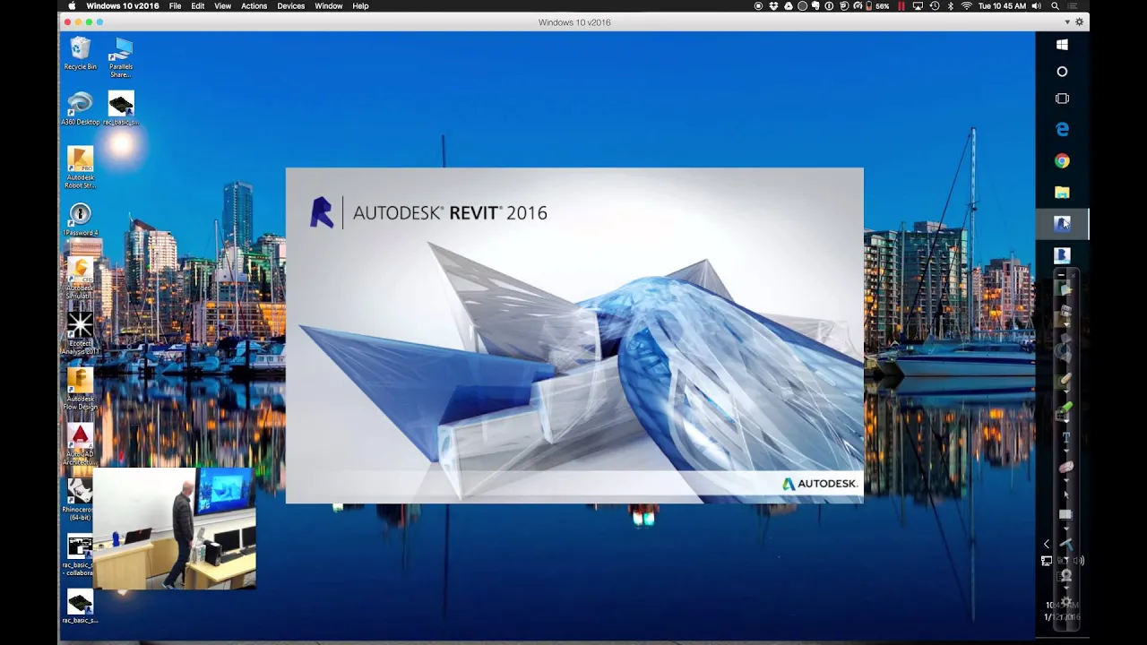
Task: Open Parallels window settings gear
Action: (x=1080, y=21)
